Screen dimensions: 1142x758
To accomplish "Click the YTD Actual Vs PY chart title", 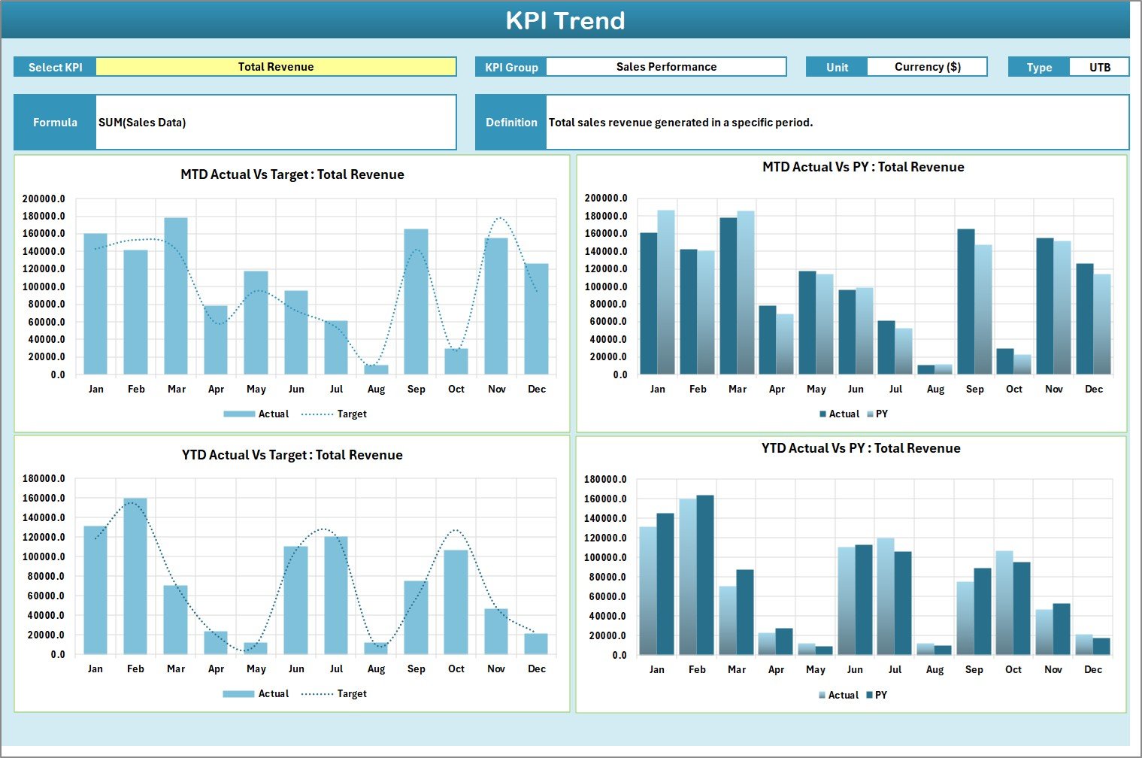I will tap(861, 448).
